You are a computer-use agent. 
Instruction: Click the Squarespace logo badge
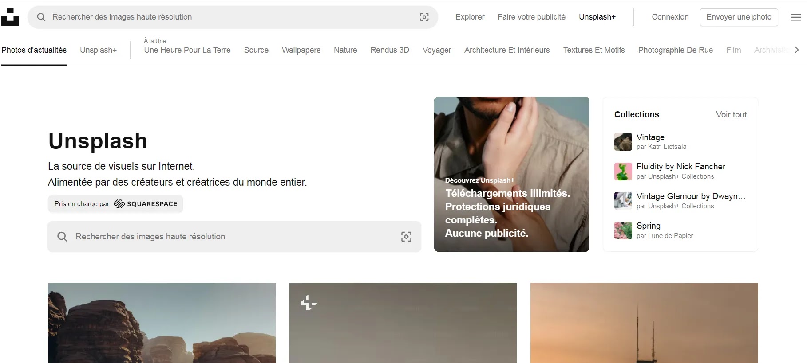click(145, 204)
